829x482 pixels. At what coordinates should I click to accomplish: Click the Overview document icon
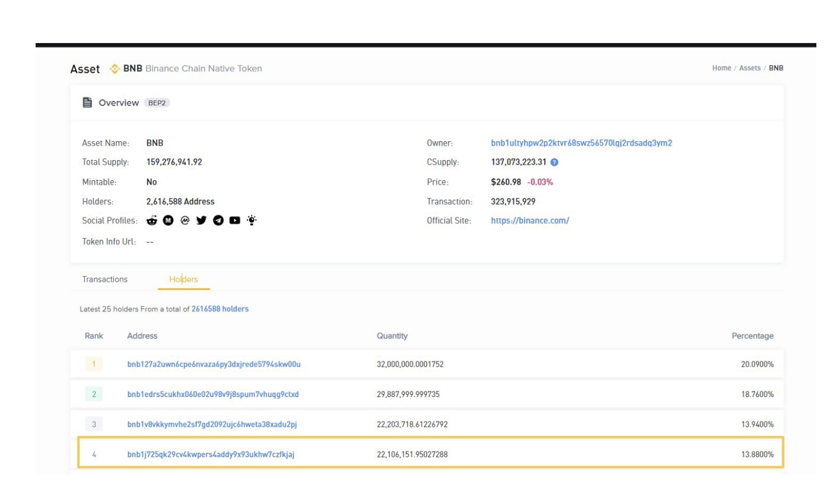(87, 103)
